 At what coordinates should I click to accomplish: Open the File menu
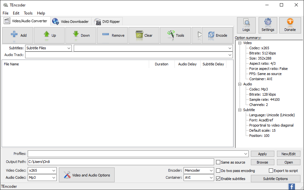tap(5, 13)
